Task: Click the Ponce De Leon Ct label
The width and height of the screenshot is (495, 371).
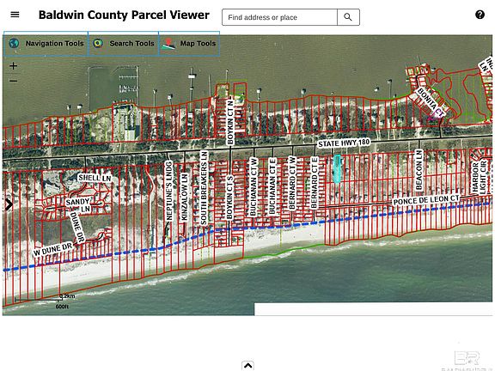Action: [x=426, y=200]
